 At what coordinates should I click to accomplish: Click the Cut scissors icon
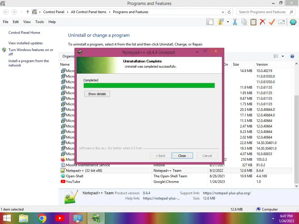pyautogui.click(x=235, y=22)
